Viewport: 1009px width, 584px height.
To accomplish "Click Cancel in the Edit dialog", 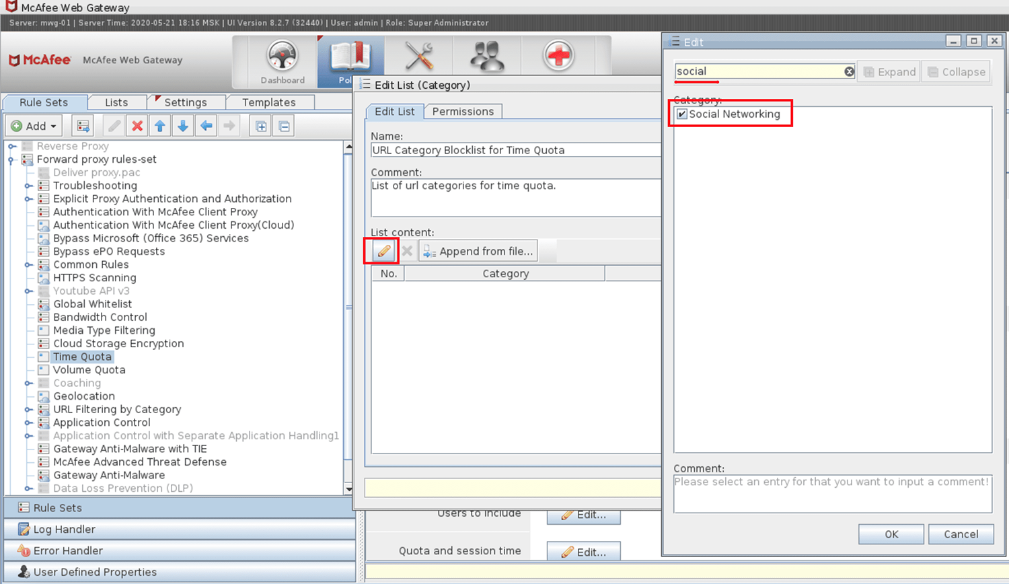I will [x=961, y=534].
